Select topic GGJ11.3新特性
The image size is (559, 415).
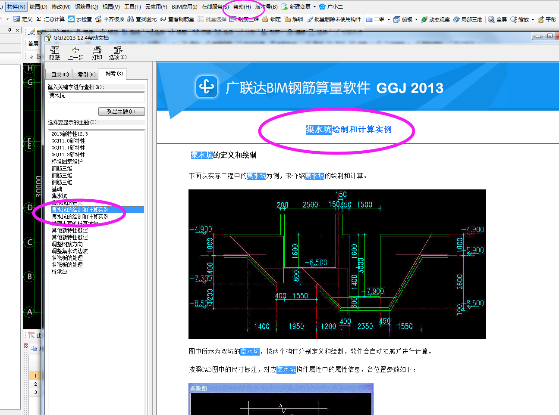(x=68, y=155)
